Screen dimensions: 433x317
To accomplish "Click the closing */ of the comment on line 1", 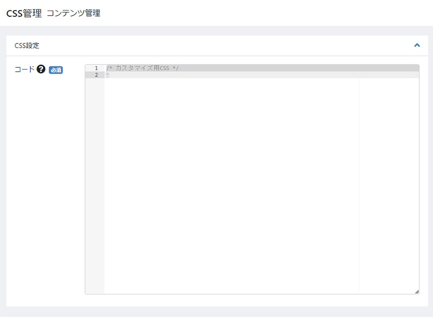I will pos(175,68).
